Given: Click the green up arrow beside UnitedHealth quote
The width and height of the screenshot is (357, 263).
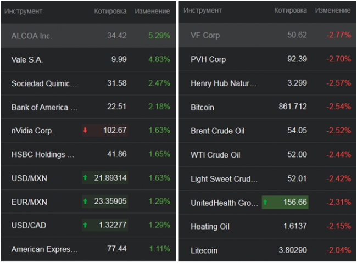Looking at the screenshot, I should (x=265, y=203).
